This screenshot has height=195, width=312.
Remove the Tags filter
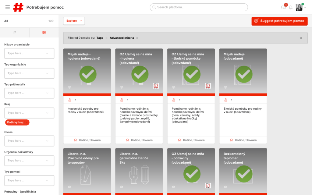coord(106,38)
